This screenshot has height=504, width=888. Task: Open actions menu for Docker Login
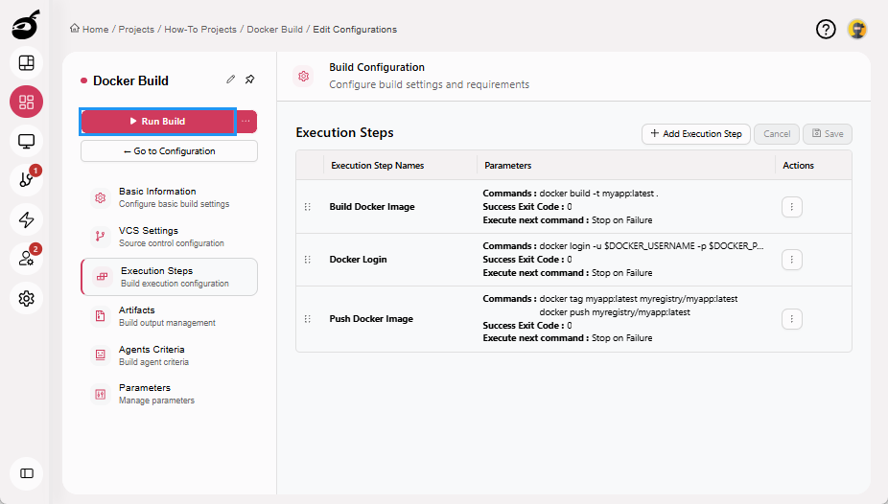tap(792, 260)
